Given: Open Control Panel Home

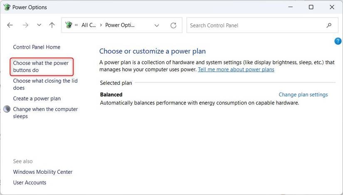Looking at the screenshot, I should pos(37,47).
